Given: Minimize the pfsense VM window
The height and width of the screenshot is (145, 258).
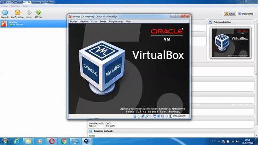Looking at the screenshot, I should pyautogui.click(x=173, y=16).
